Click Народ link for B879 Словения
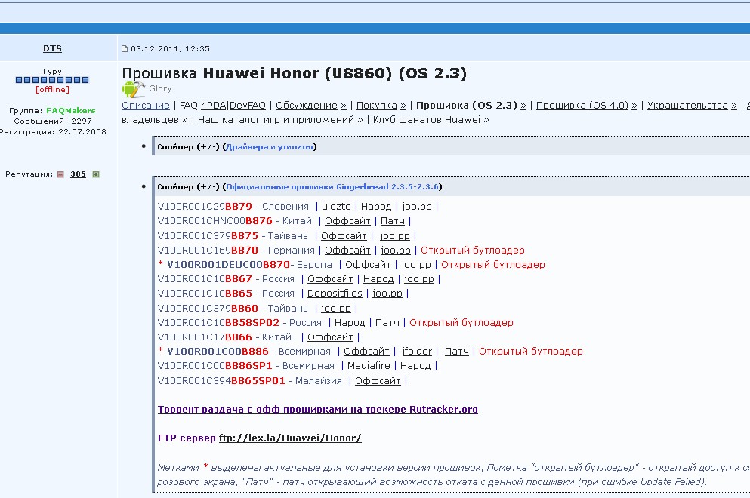Screen dimensions: 750x498 pos(376,207)
